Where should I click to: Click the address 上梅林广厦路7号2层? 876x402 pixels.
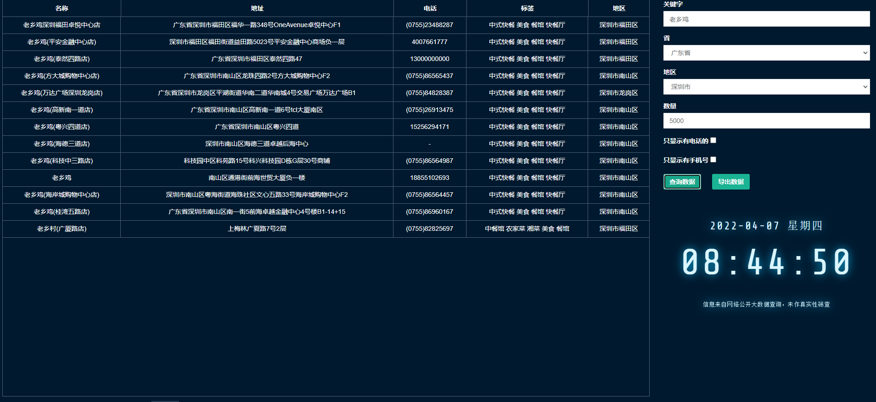[x=257, y=229]
